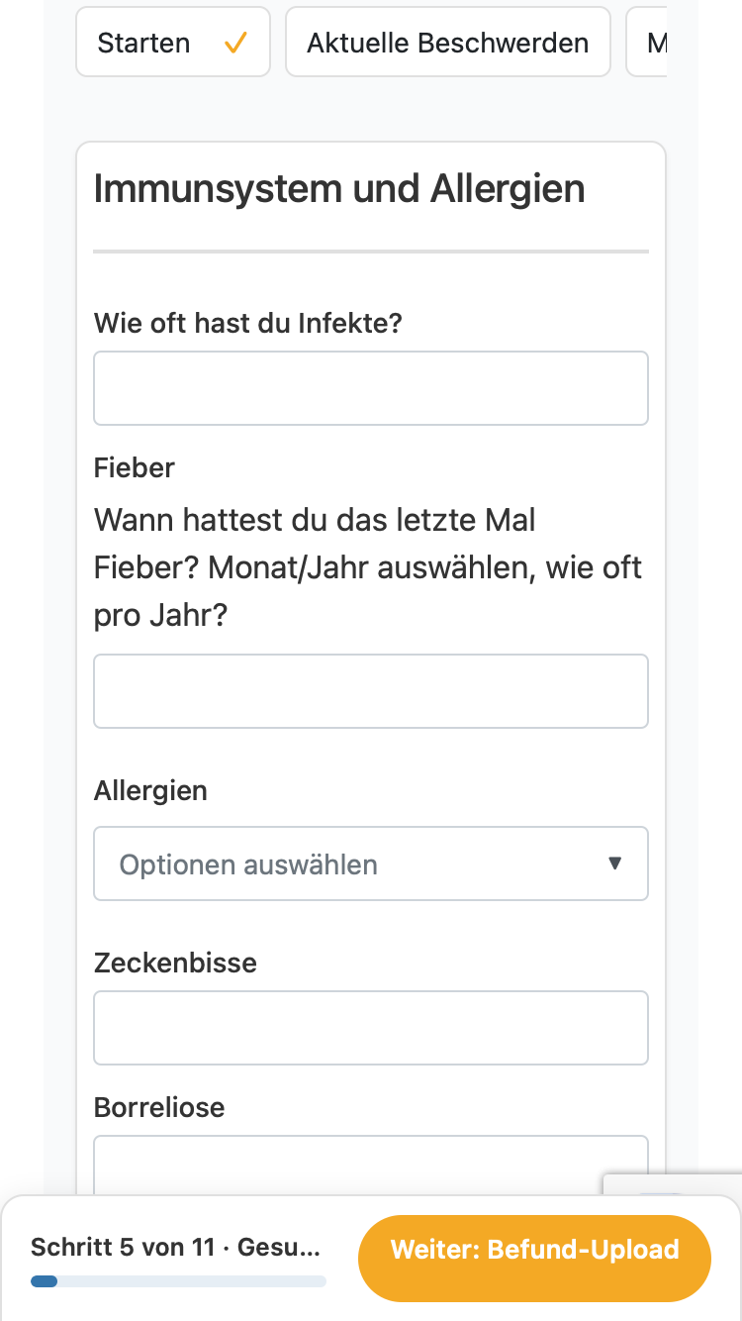Image resolution: width=742 pixels, height=1321 pixels.
Task: Select the partially visible tab starting with M
Action: pyautogui.click(x=647, y=42)
